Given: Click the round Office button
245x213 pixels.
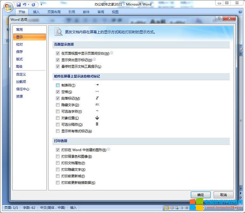Looking at the screenshot, I should click(8, 7).
